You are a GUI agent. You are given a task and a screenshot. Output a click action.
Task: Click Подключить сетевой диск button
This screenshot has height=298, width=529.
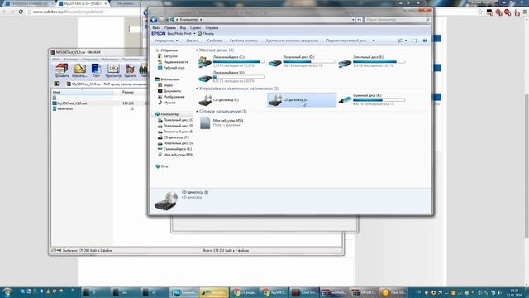346,41
